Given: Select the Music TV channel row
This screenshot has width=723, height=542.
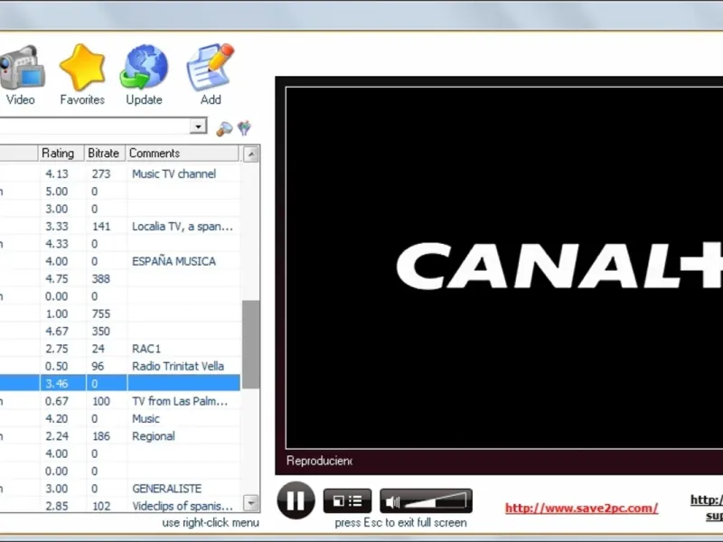Looking at the screenshot, I should pyautogui.click(x=120, y=173).
